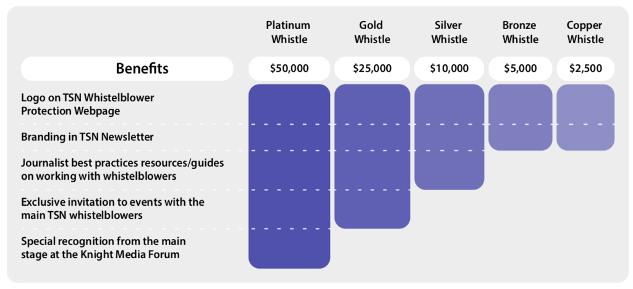Select the Gold Whistle column heading
This screenshot has width=633, height=289.
pos(372,32)
